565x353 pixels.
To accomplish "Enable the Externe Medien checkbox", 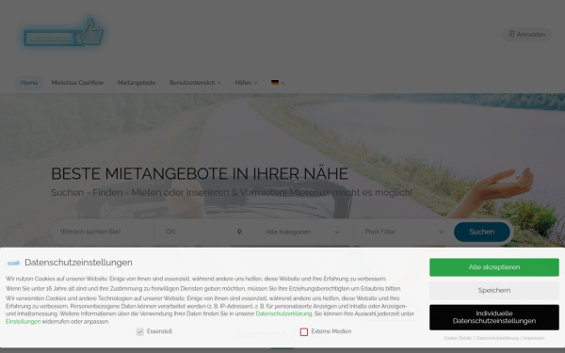I will click(x=304, y=331).
